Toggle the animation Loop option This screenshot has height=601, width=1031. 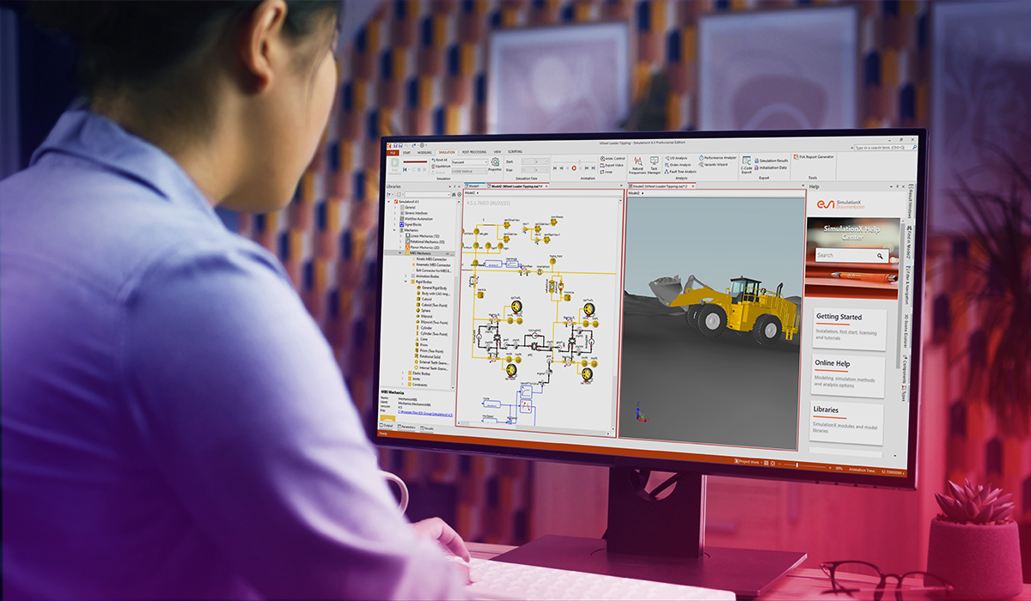[x=607, y=172]
